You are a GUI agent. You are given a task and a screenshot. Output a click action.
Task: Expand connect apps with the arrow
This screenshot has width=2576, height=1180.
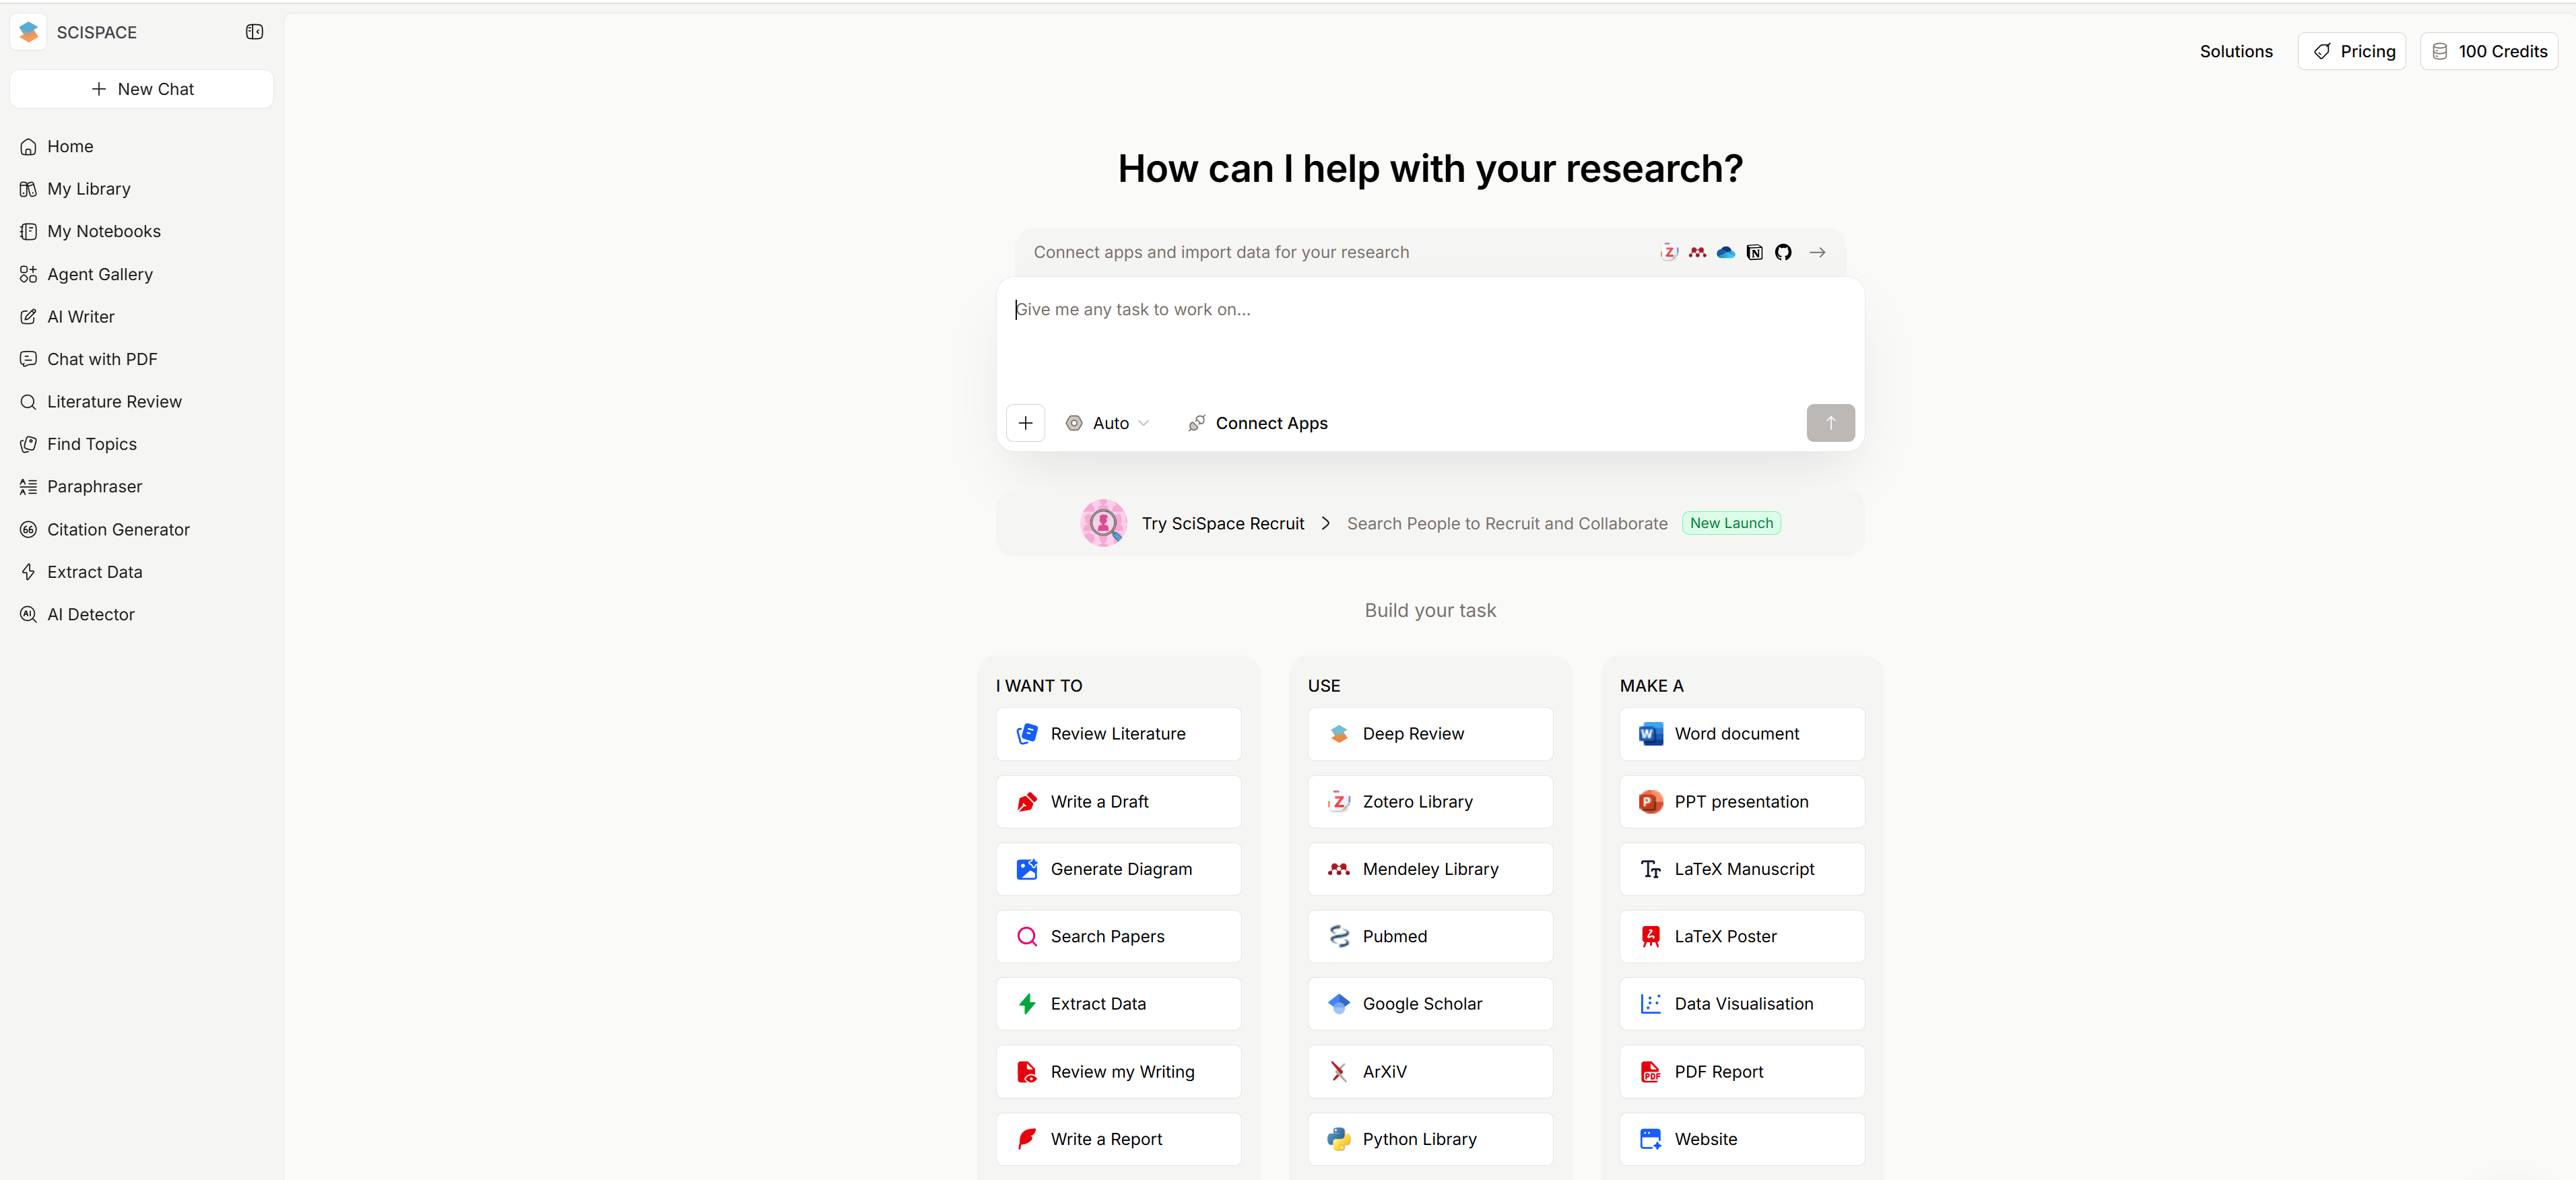pyautogui.click(x=1818, y=252)
